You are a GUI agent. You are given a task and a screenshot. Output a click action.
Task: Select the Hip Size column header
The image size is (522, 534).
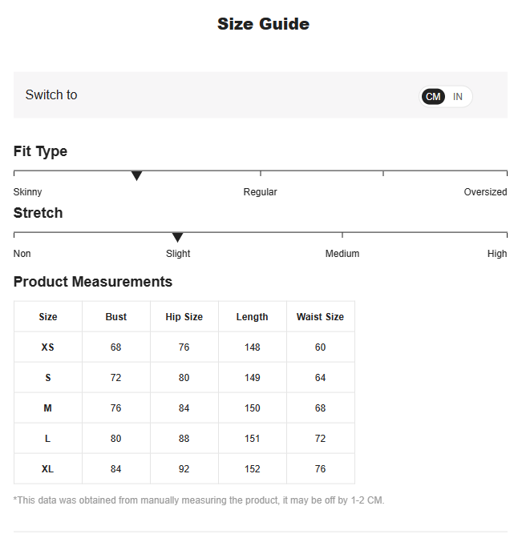(x=184, y=317)
